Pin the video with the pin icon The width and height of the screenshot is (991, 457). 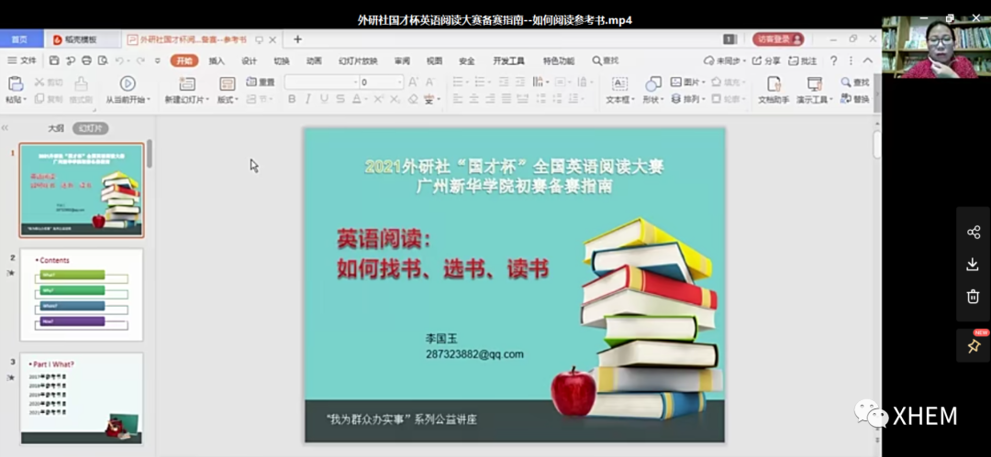pyautogui.click(x=974, y=346)
